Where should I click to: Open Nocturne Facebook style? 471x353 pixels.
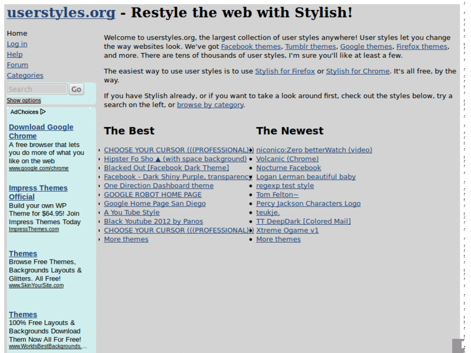pyautogui.click(x=288, y=168)
